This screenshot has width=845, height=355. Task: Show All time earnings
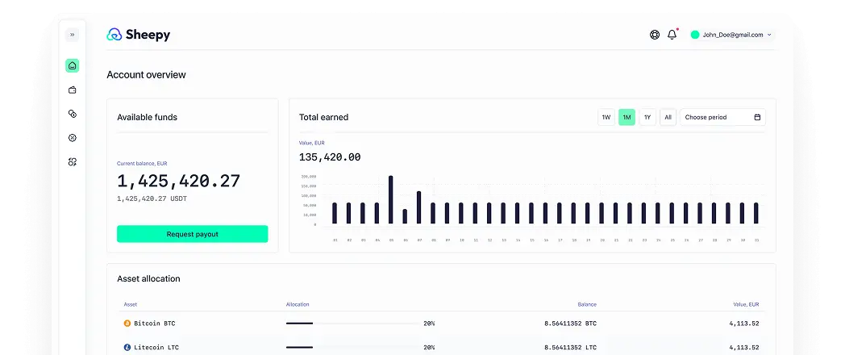668,118
